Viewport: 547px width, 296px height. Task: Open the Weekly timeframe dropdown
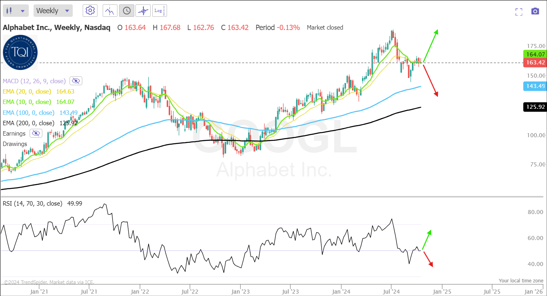[x=53, y=11]
